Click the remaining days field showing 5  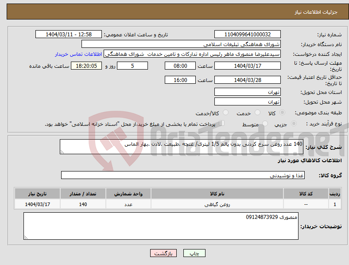click(x=132, y=66)
